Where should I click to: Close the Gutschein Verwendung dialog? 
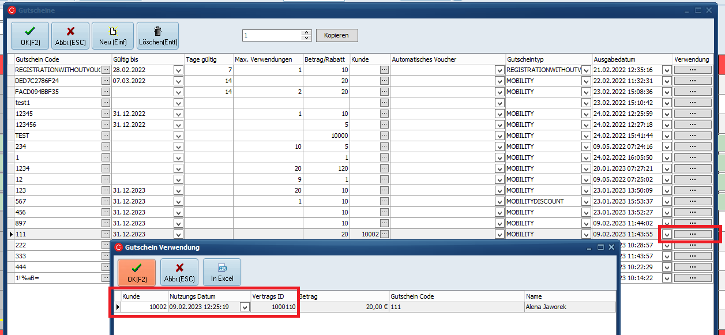(x=611, y=247)
